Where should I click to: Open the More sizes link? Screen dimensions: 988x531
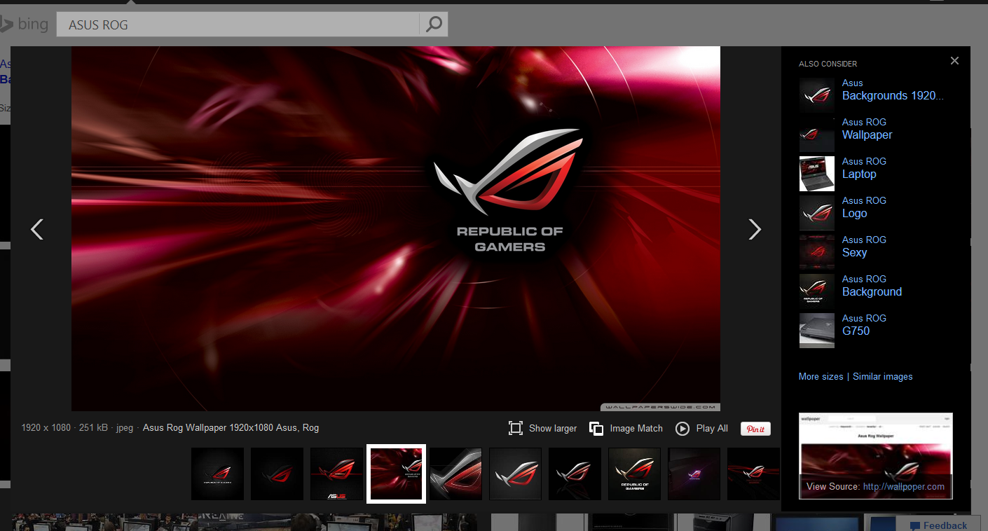tap(821, 376)
